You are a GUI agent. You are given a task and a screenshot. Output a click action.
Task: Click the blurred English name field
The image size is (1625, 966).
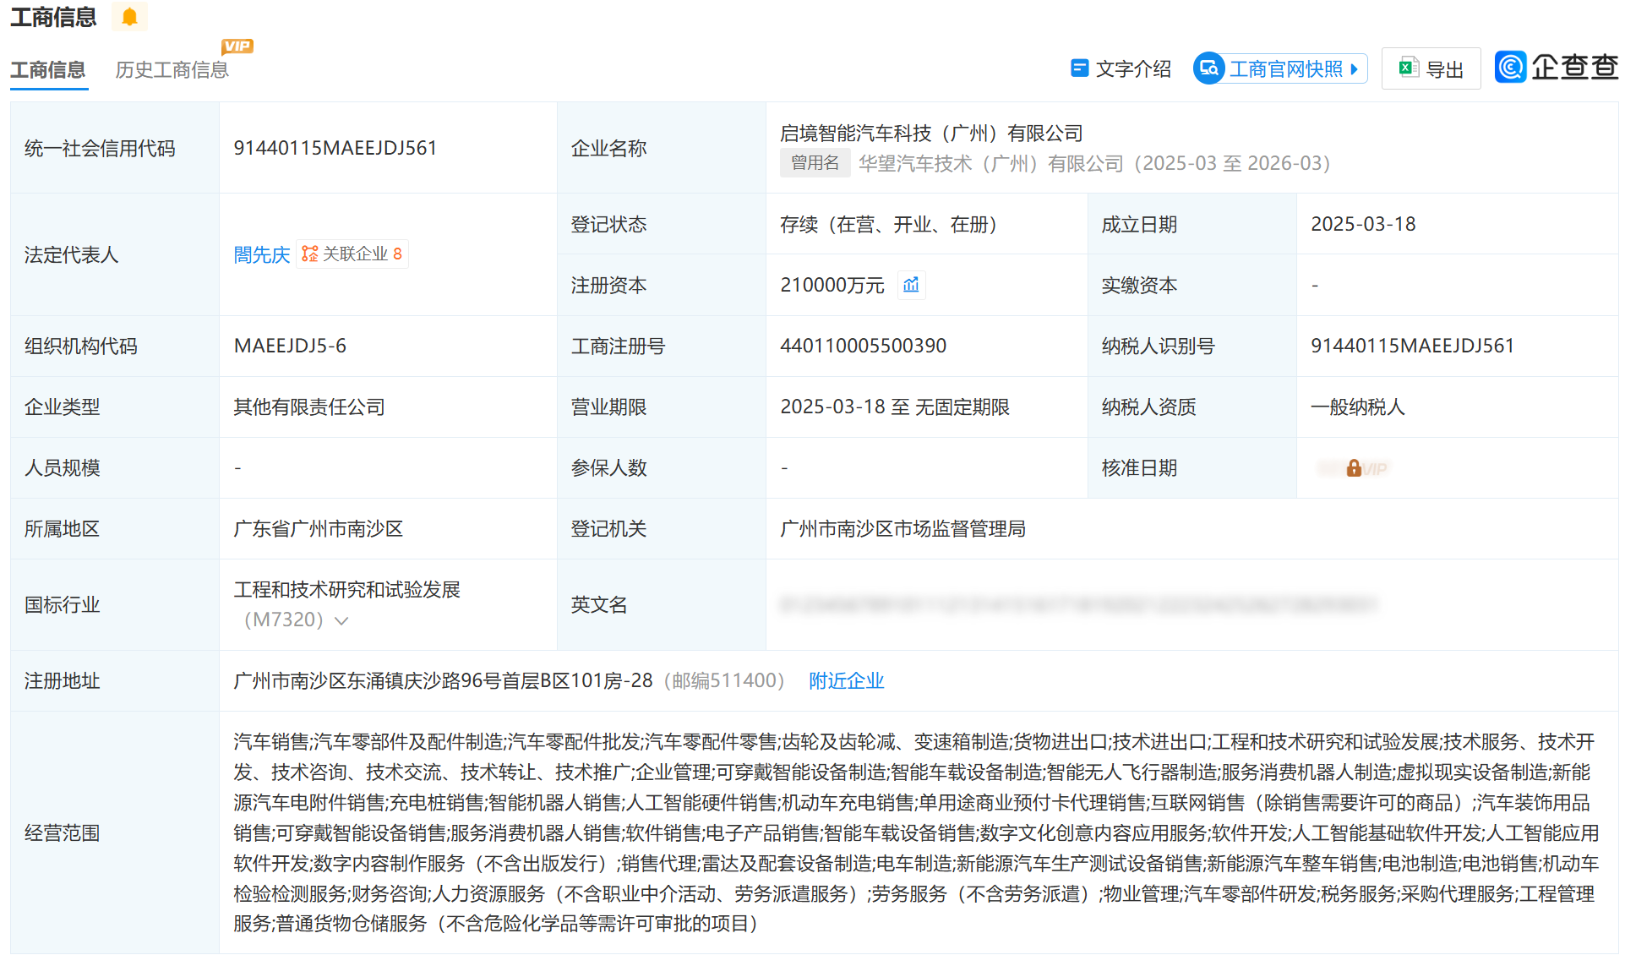point(1077,604)
